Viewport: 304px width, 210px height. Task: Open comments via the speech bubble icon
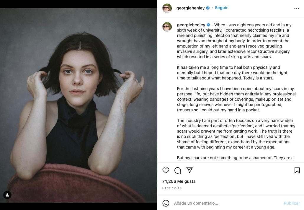pos(178,170)
